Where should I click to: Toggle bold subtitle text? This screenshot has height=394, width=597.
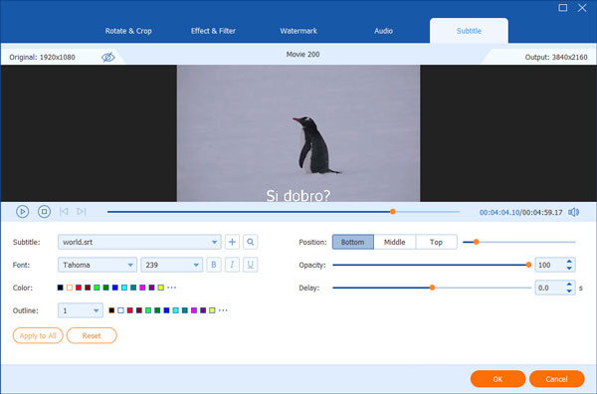pyautogui.click(x=214, y=265)
